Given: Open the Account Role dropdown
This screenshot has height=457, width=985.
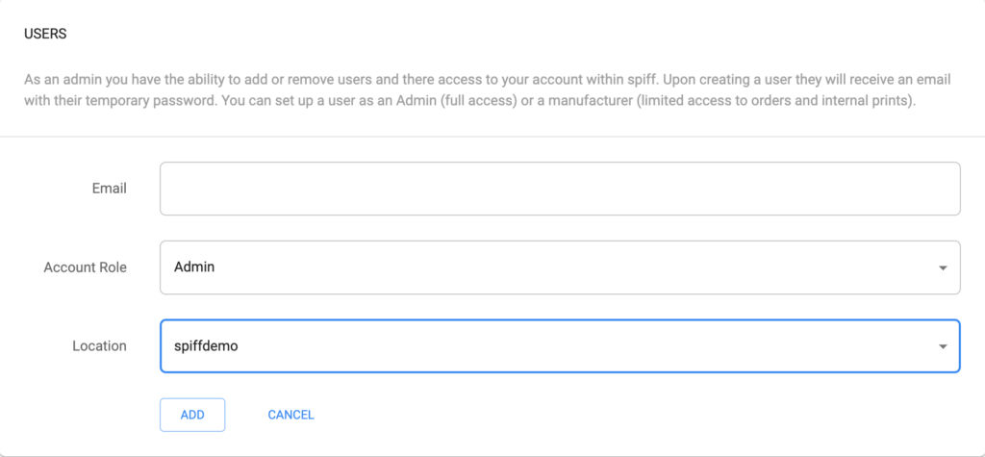Looking at the screenshot, I should (560, 267).
